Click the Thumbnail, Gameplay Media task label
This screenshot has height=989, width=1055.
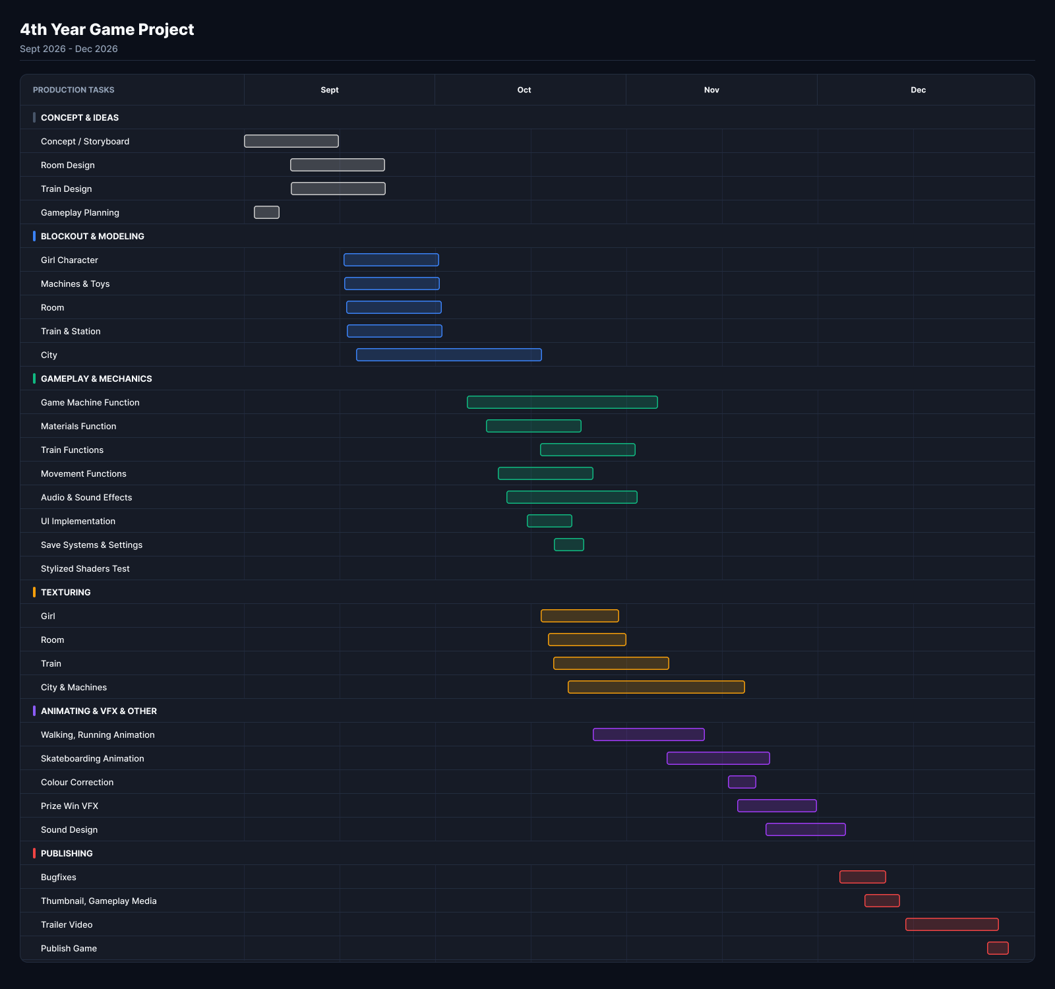click(99, 901)
